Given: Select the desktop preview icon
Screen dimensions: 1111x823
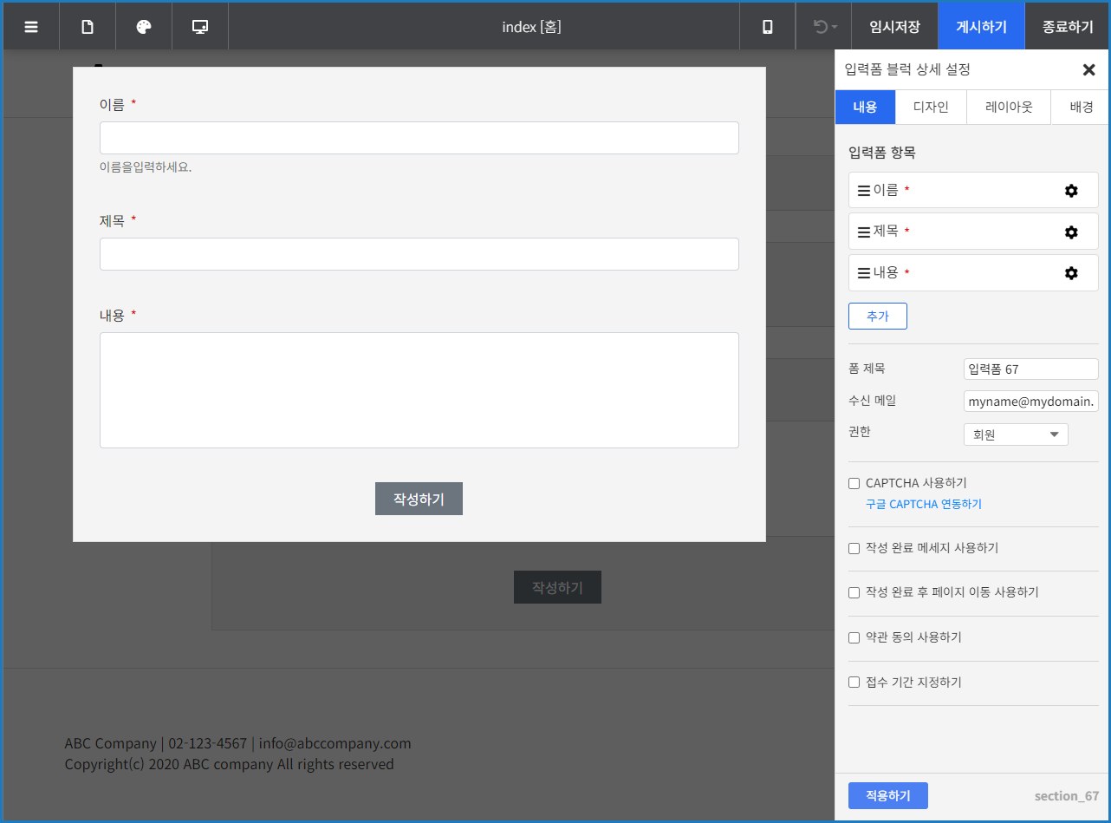Looking at the screenshot, I should tap(199, 26).
